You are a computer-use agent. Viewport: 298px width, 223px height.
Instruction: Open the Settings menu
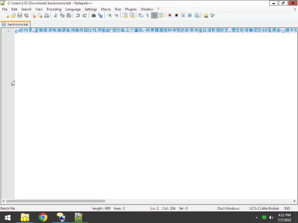91,9
